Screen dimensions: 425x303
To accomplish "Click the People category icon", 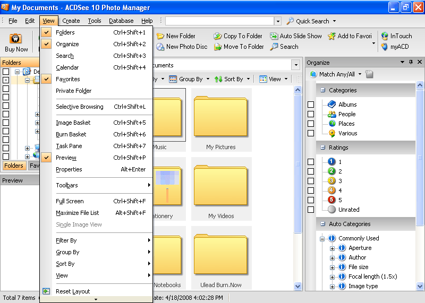I will point(331,114).
